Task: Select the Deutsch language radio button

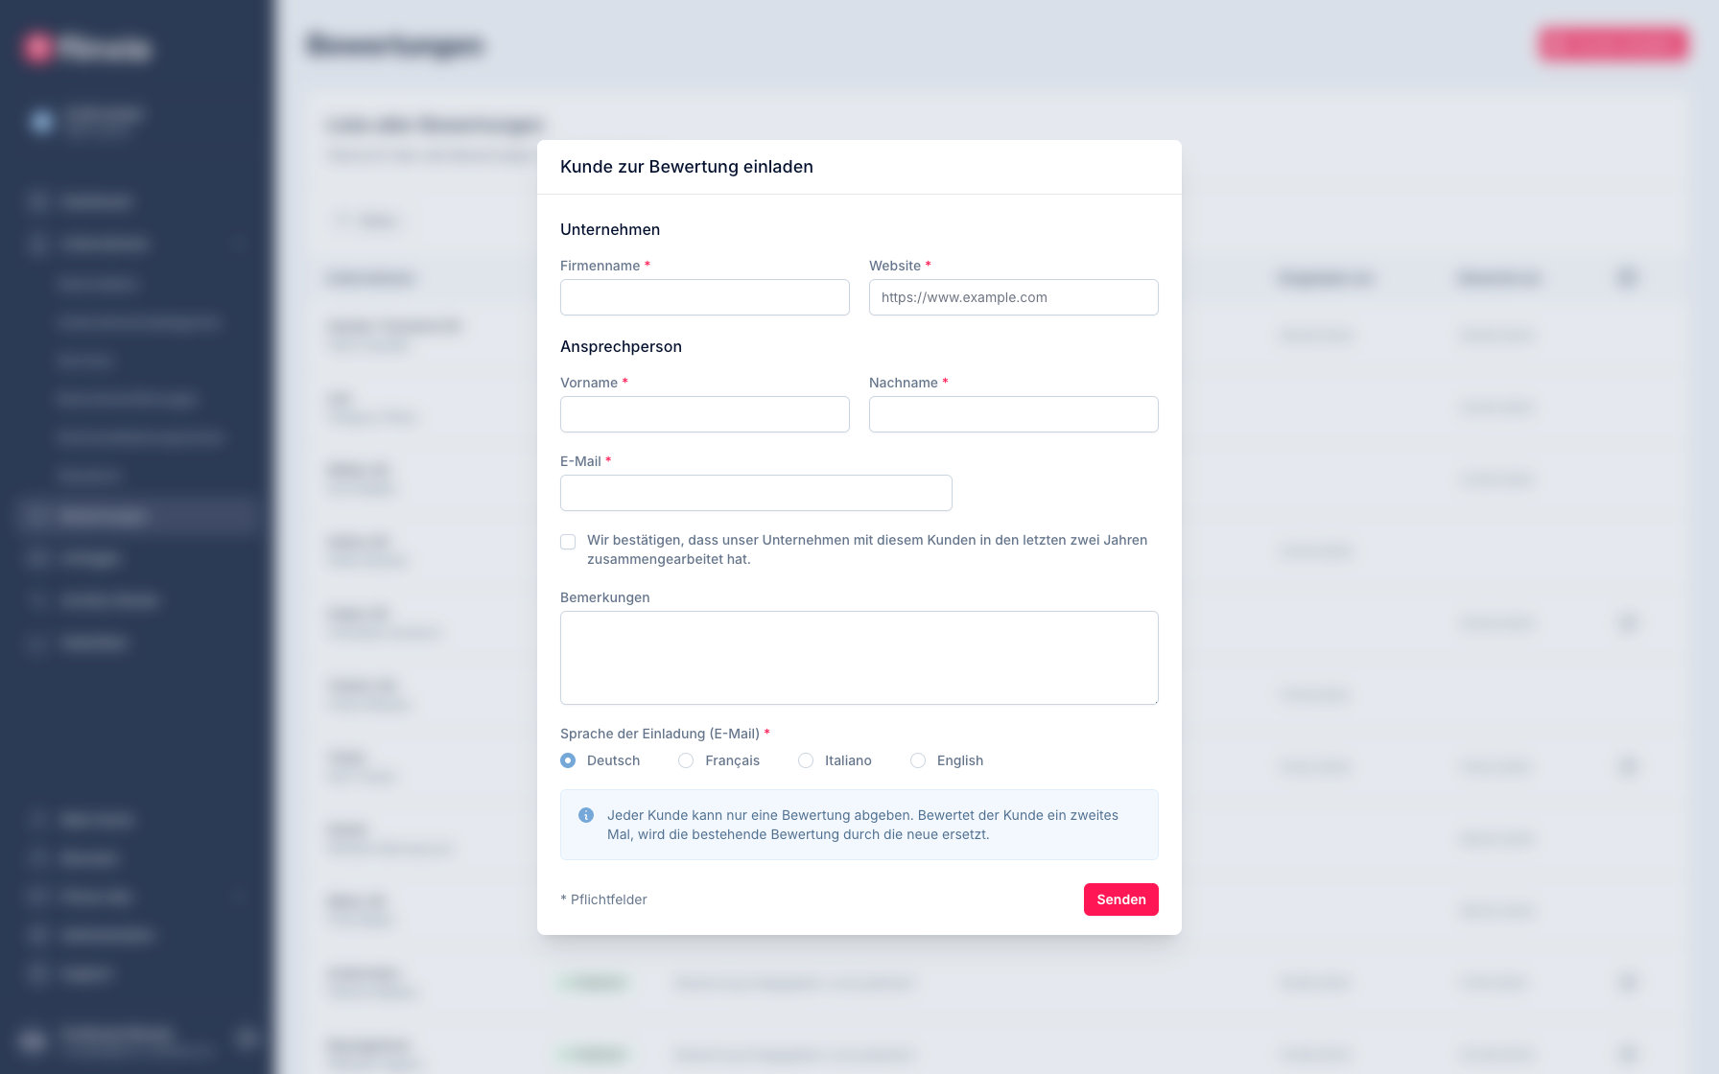Action: point(568,760)
